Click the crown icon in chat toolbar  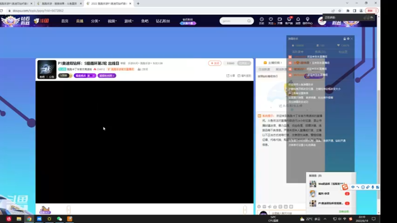(x=275, y=207)
